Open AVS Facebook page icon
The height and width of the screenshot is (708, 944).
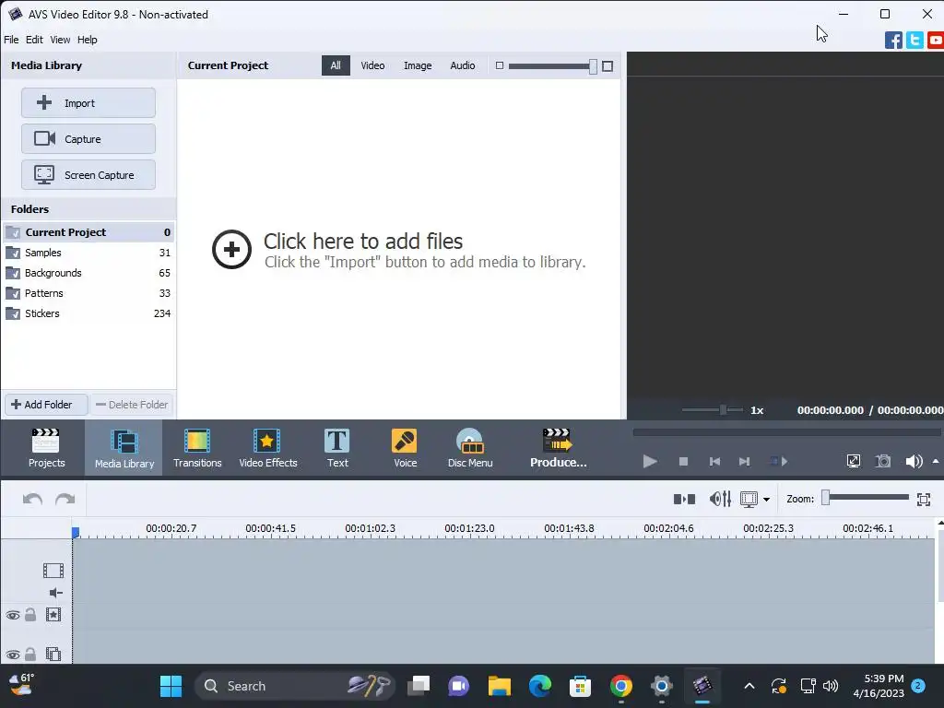click(893, 41)
